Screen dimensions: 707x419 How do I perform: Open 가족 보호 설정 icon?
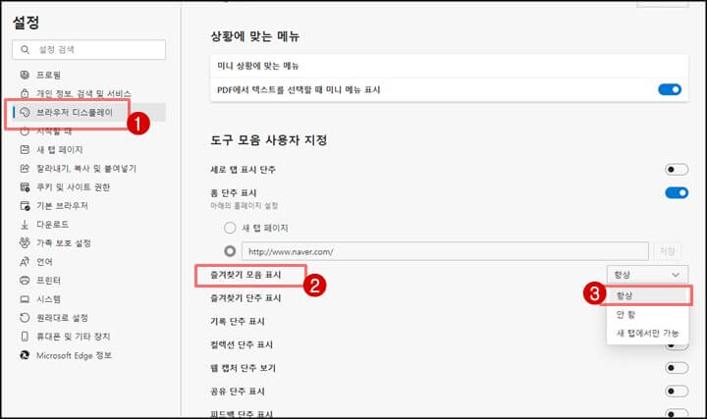coord(25,242)
